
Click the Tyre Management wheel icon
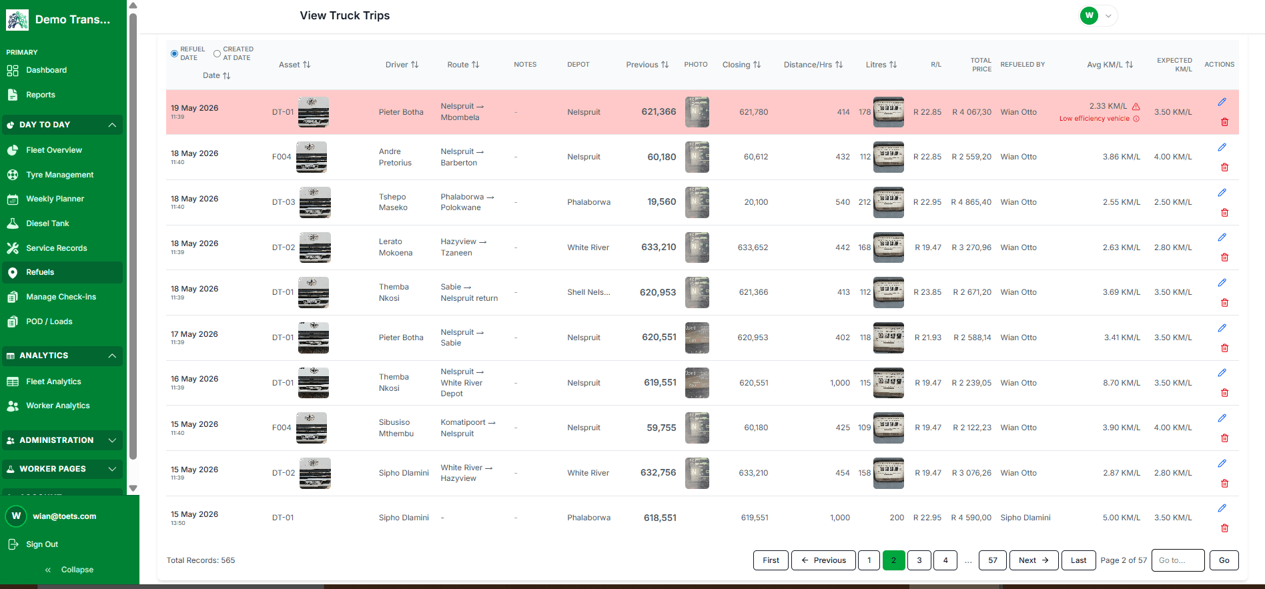click(13, 175)
